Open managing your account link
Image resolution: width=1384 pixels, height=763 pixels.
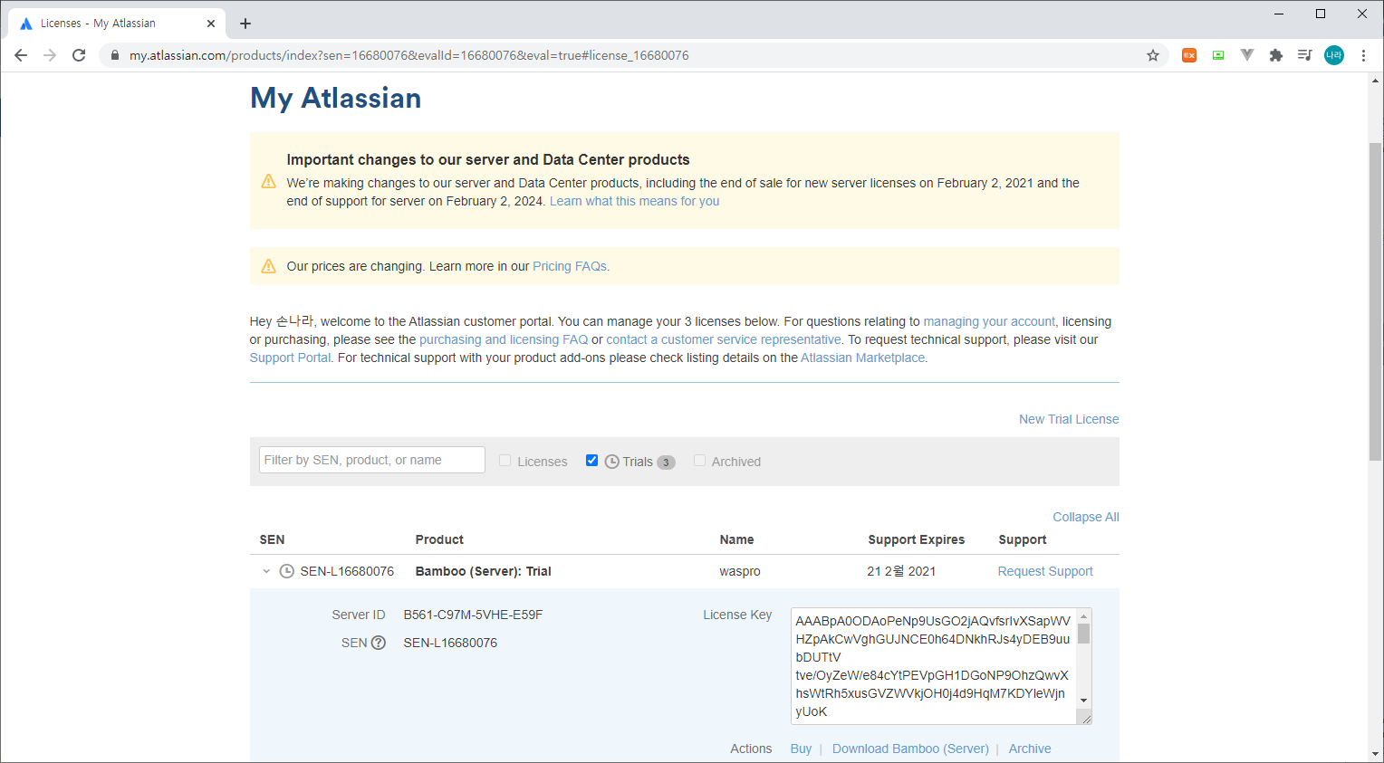tap(989, 321)
